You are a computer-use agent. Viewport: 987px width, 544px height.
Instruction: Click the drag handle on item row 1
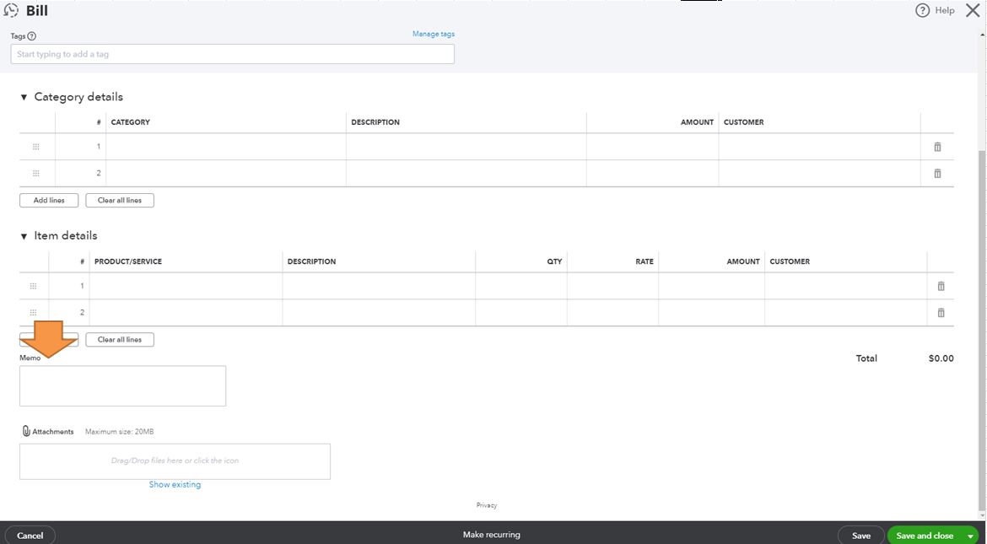coord(33,286)
